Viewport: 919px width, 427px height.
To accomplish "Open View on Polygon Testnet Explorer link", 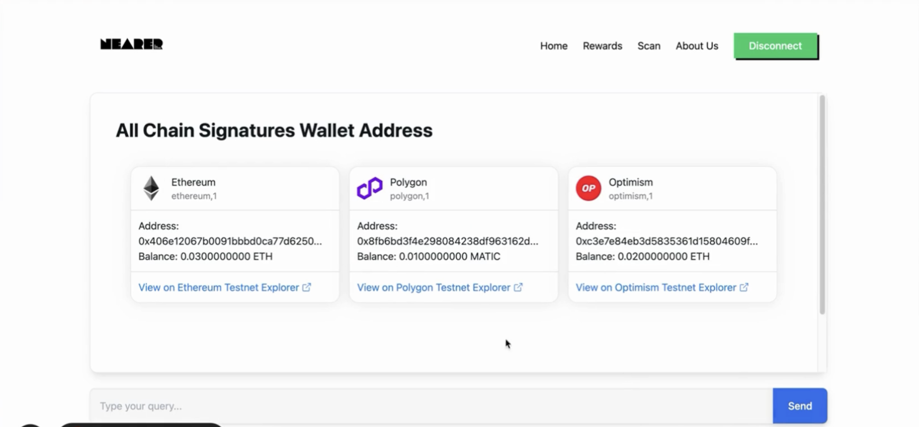I will pos(433,287).
